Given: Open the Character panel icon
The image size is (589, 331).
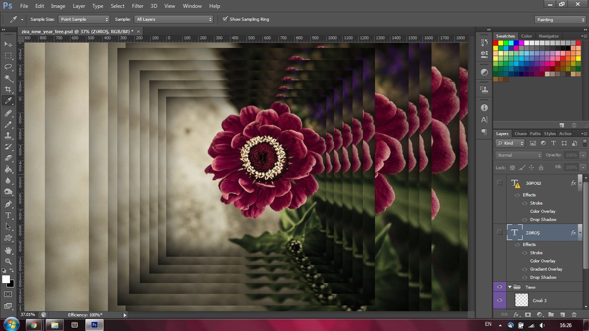Looking at the screenshot, I should [484, 120].
